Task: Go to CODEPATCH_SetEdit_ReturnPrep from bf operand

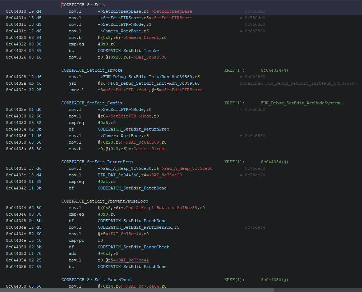Action: (x=133, y=129)
